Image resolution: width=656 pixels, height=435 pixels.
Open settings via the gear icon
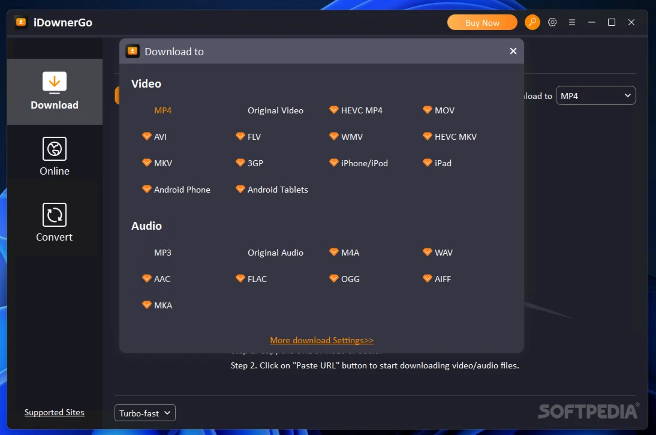552,23
